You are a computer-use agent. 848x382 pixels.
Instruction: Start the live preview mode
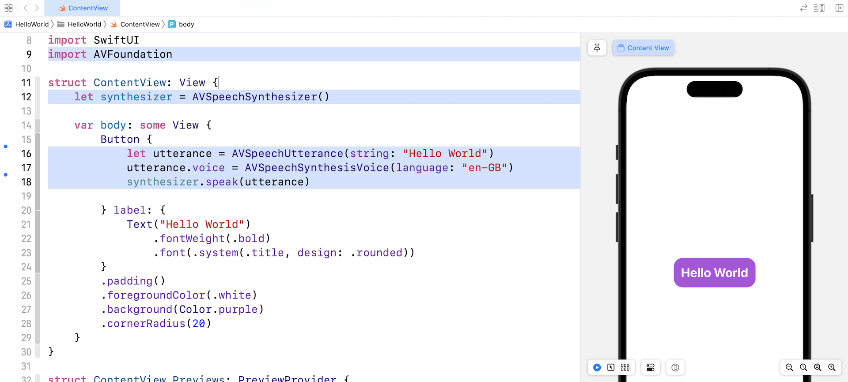pos(597,367)
